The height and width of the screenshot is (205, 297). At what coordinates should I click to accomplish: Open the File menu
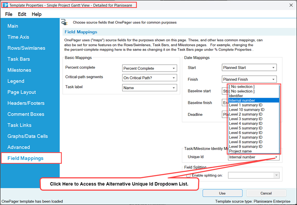pyautogui.click(x=9, y=14)
